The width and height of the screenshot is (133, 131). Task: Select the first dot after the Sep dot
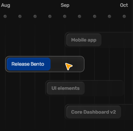point(80,16)
